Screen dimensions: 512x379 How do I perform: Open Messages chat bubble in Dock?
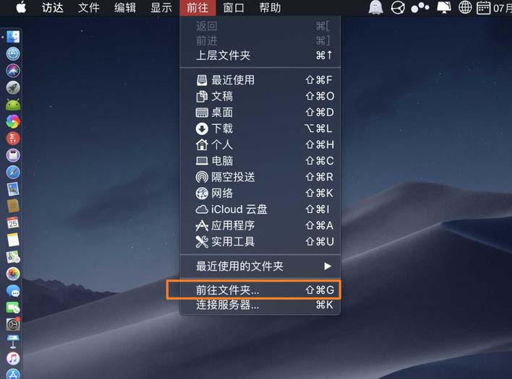[13, 291]
